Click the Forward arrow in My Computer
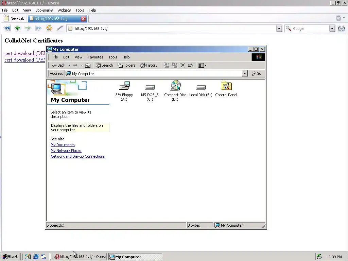Screen dimensions: 348x261 click(x=75, y=65)
